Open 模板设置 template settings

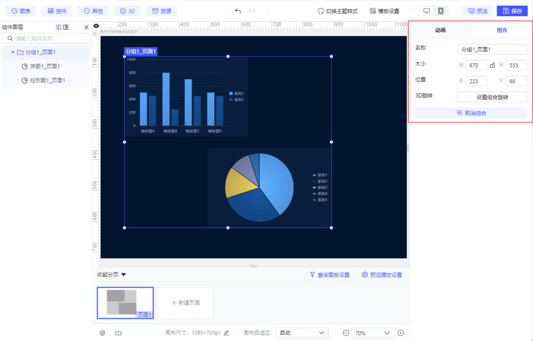[x=384, y=11]
